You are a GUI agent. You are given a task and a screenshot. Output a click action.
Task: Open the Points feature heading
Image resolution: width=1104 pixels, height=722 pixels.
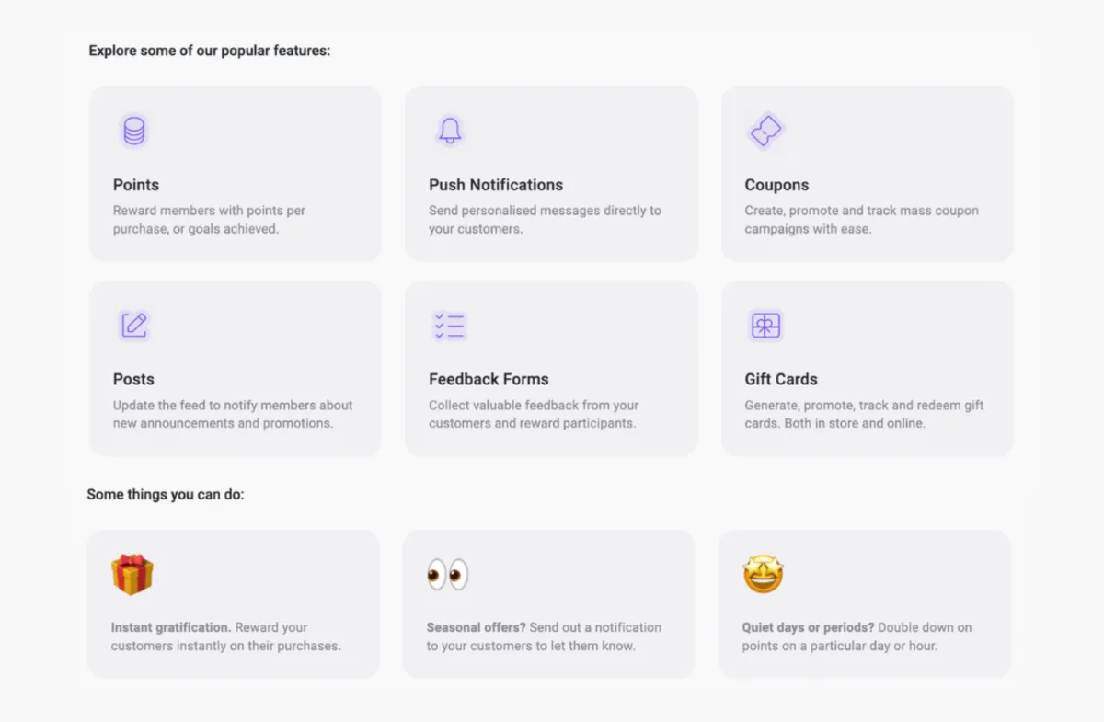(136, 185)
